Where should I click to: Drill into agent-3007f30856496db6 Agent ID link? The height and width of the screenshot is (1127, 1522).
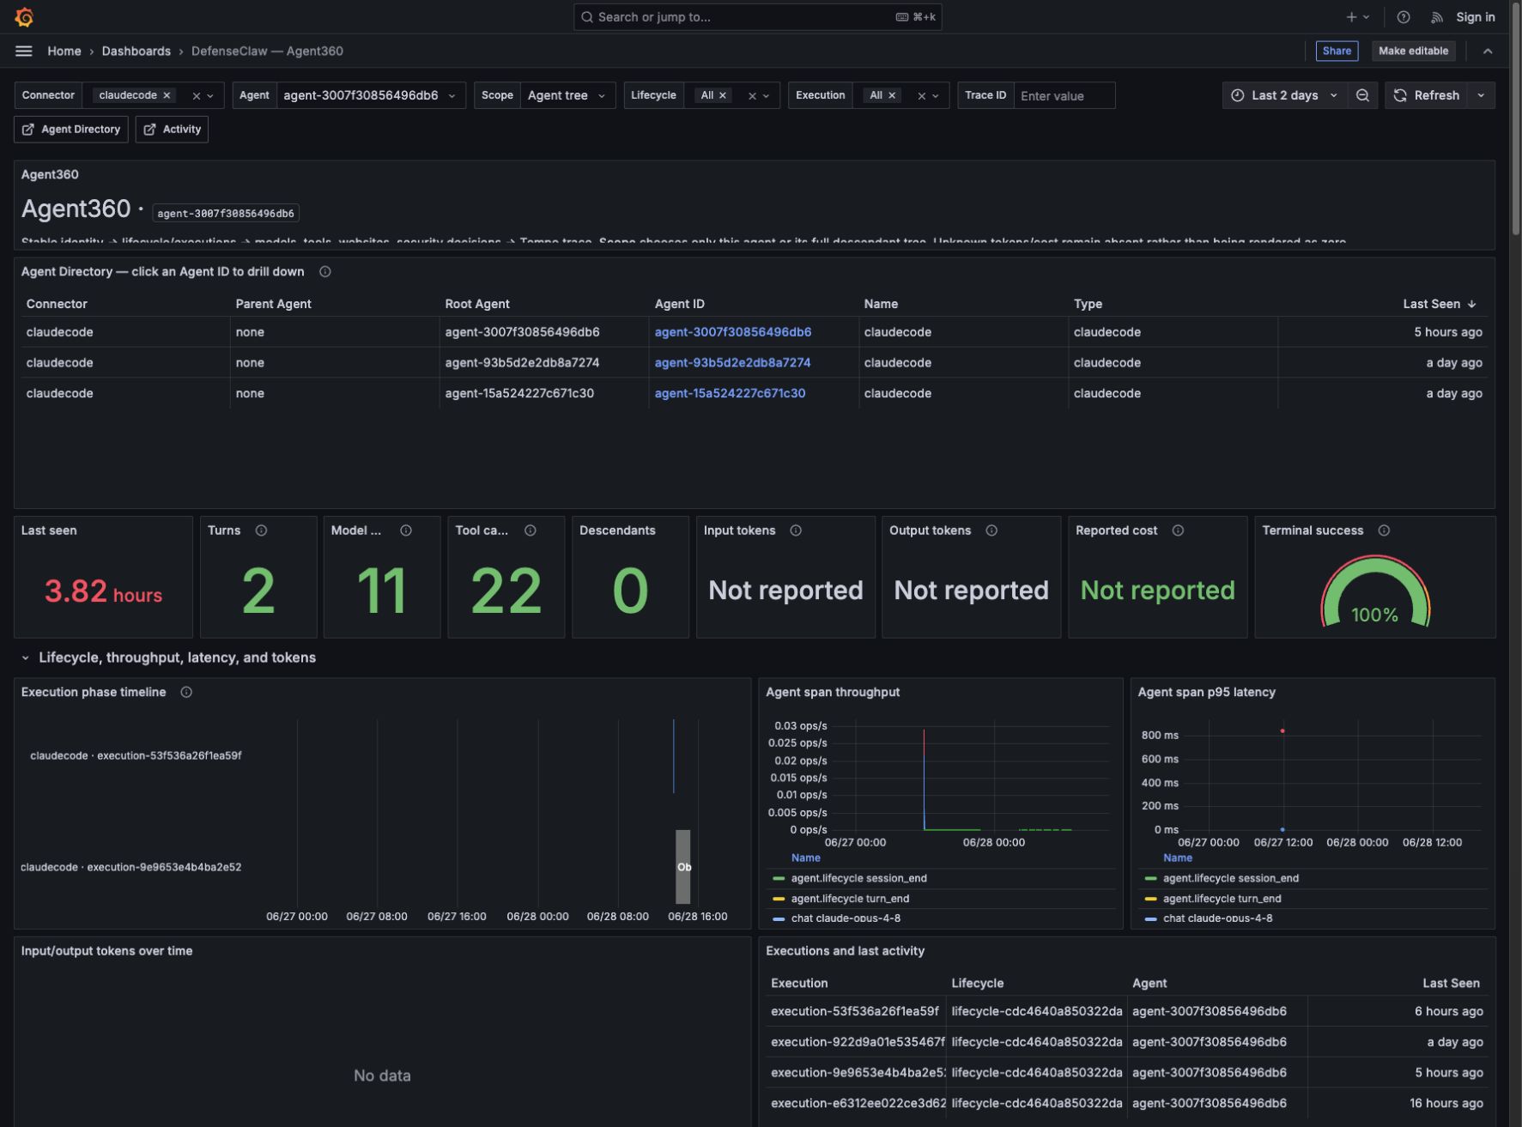(732, 331)
